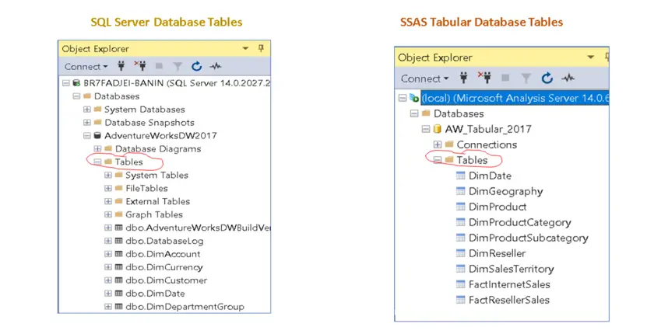
Task: Expand the dbo.DimDate table node
Action: [108, 294]
